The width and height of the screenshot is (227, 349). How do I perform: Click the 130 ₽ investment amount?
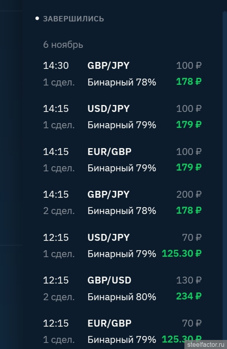point(188,280)
